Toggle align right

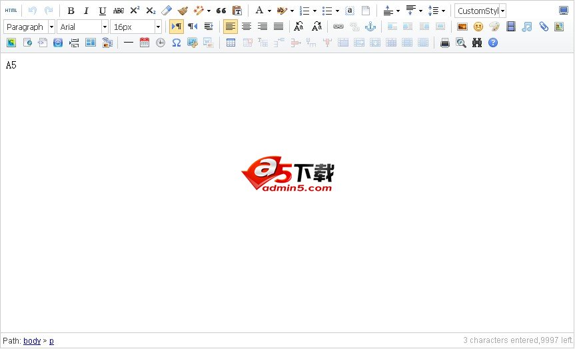click(x=263, y=27)
